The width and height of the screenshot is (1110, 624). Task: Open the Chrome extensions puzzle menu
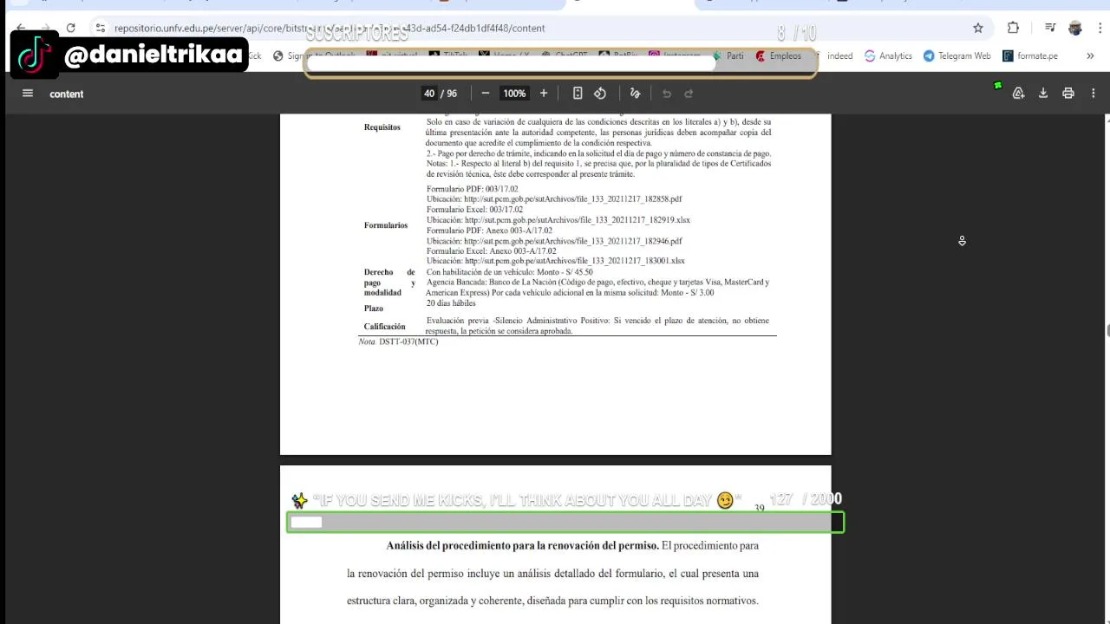1013,28
